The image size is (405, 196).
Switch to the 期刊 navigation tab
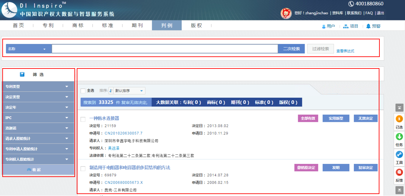[137, 26]
